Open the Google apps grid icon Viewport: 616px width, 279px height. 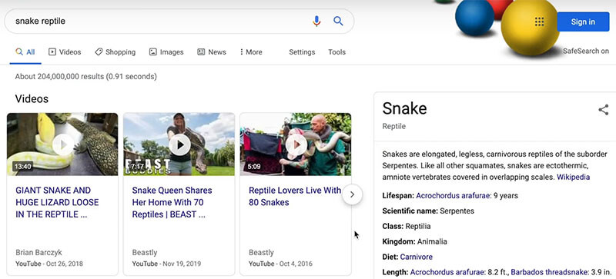tap(540, 22)
